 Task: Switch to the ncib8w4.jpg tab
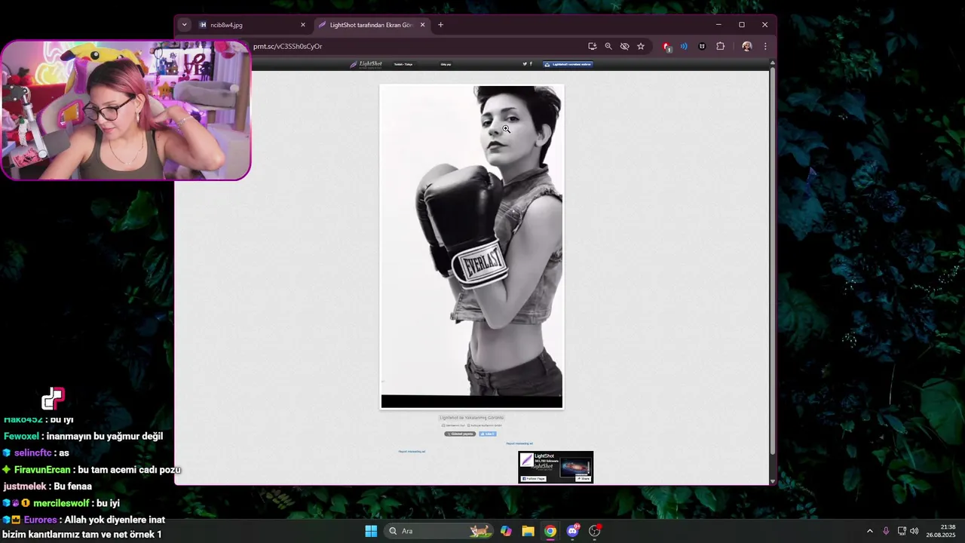(x=251, y=25)
